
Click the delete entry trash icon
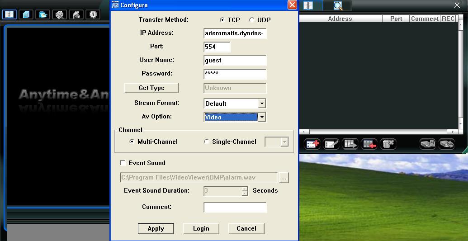[388, 144]
